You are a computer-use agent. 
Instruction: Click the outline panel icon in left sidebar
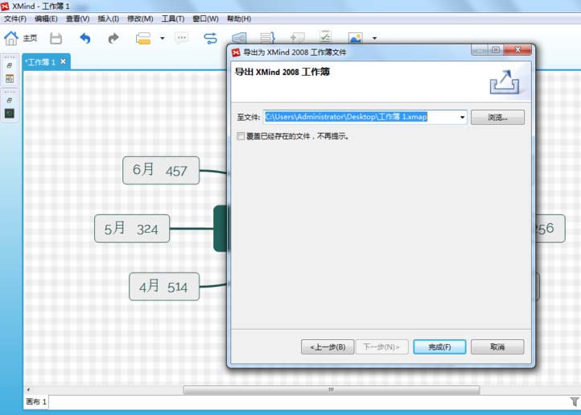[10, 79]
